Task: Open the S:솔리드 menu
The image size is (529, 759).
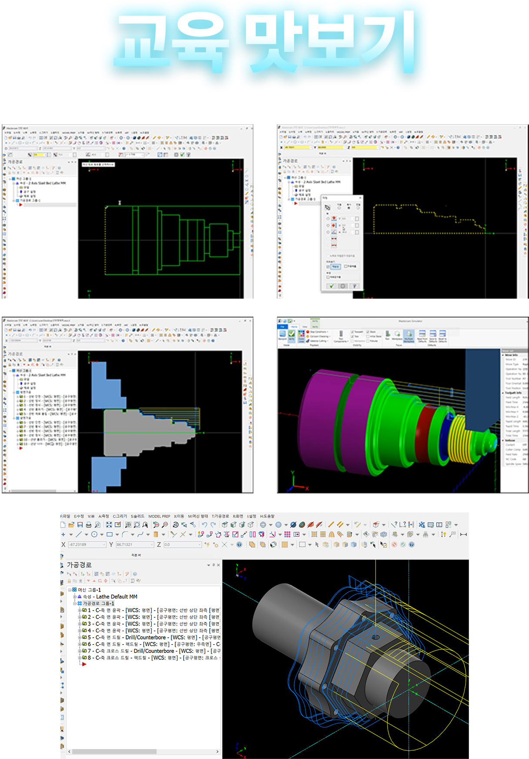Action: [137, 516]
